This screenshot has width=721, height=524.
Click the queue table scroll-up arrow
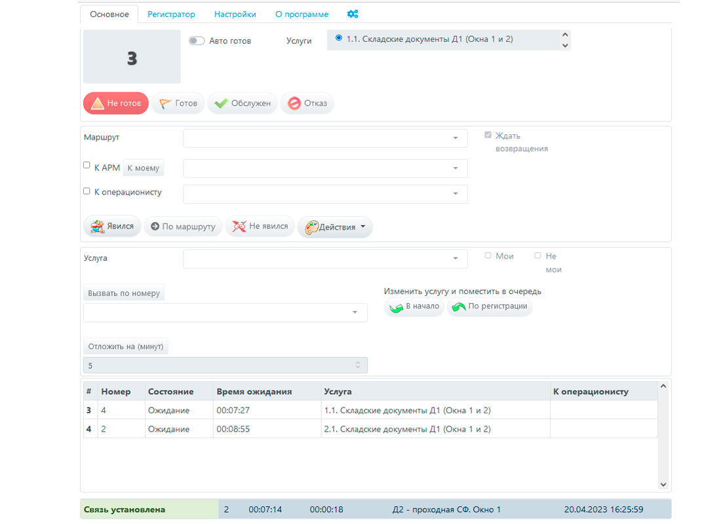click(663, 386)
